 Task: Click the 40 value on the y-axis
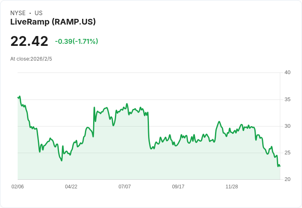click(287, 72)
